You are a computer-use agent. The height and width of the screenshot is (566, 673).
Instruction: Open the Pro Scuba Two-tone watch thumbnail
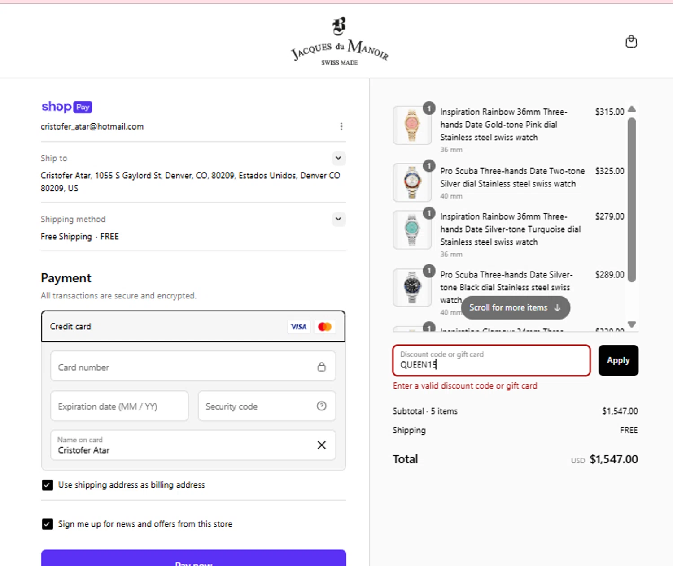click(412, 182)
